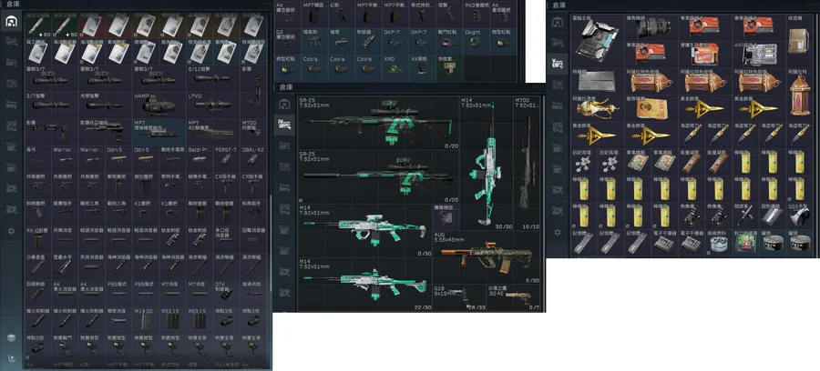
Task: Click the M700 托腮板 cheek rest item
Action: [253, 132]
